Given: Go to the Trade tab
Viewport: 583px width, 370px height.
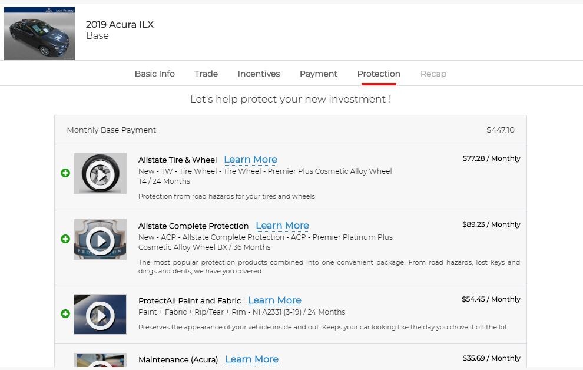Looking at the screenshot, I should [x=206, y=74].
